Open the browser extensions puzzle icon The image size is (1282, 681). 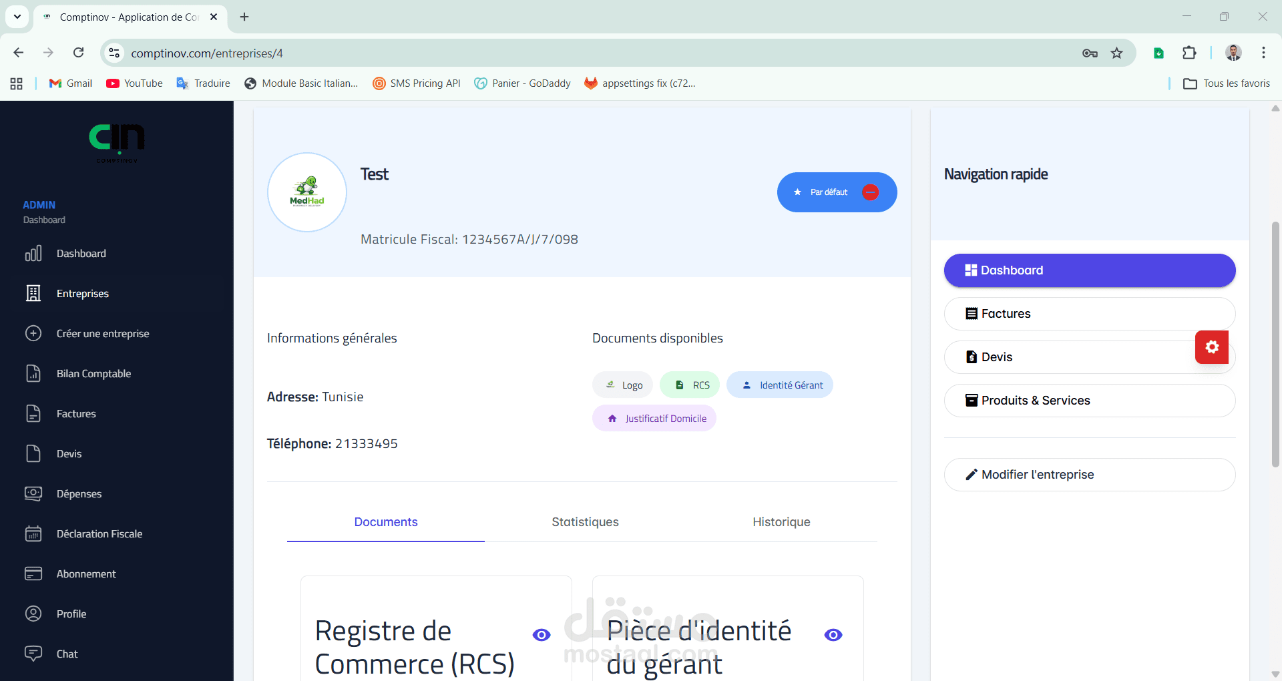[x=1189, y=53]
